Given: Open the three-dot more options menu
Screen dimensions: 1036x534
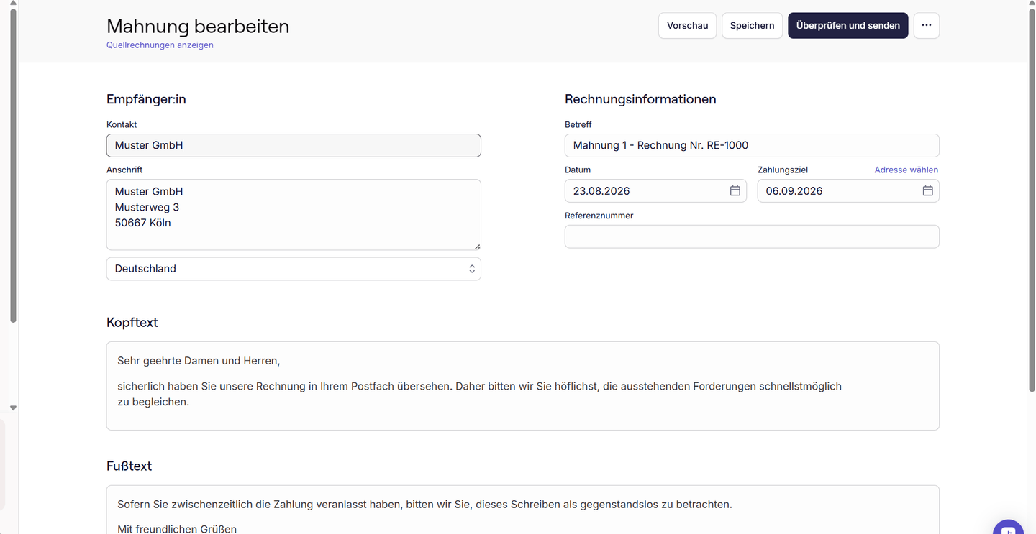Looking at the screenshot, I should coord(926,25).
